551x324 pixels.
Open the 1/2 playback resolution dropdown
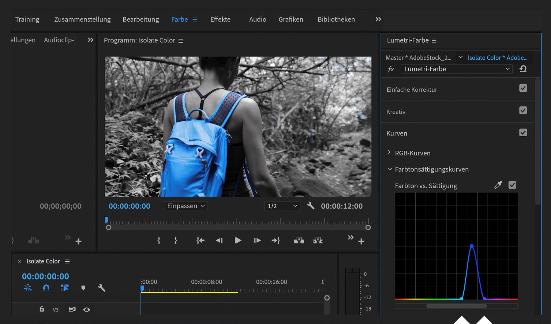[x=282, y=206]
